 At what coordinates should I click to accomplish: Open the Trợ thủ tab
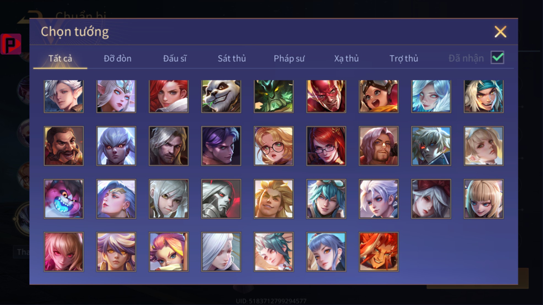tap(404, 58)
